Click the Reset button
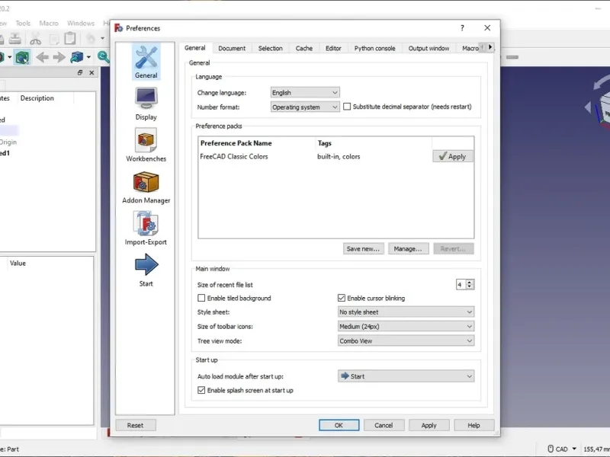610x457 pixels. pos(136,425)
